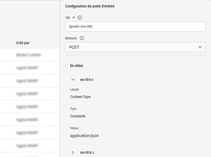Click the application/json header value
Image resolution: width=211 pixels, height=157 pixels.
[x=84, y=136]
